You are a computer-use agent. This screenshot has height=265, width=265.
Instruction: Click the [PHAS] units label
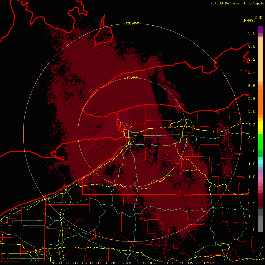click(249, 20)
